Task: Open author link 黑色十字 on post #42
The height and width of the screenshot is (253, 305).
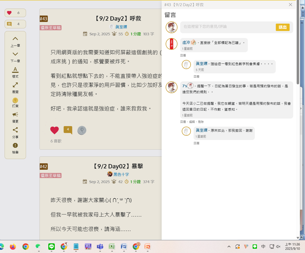Action: 121,174
